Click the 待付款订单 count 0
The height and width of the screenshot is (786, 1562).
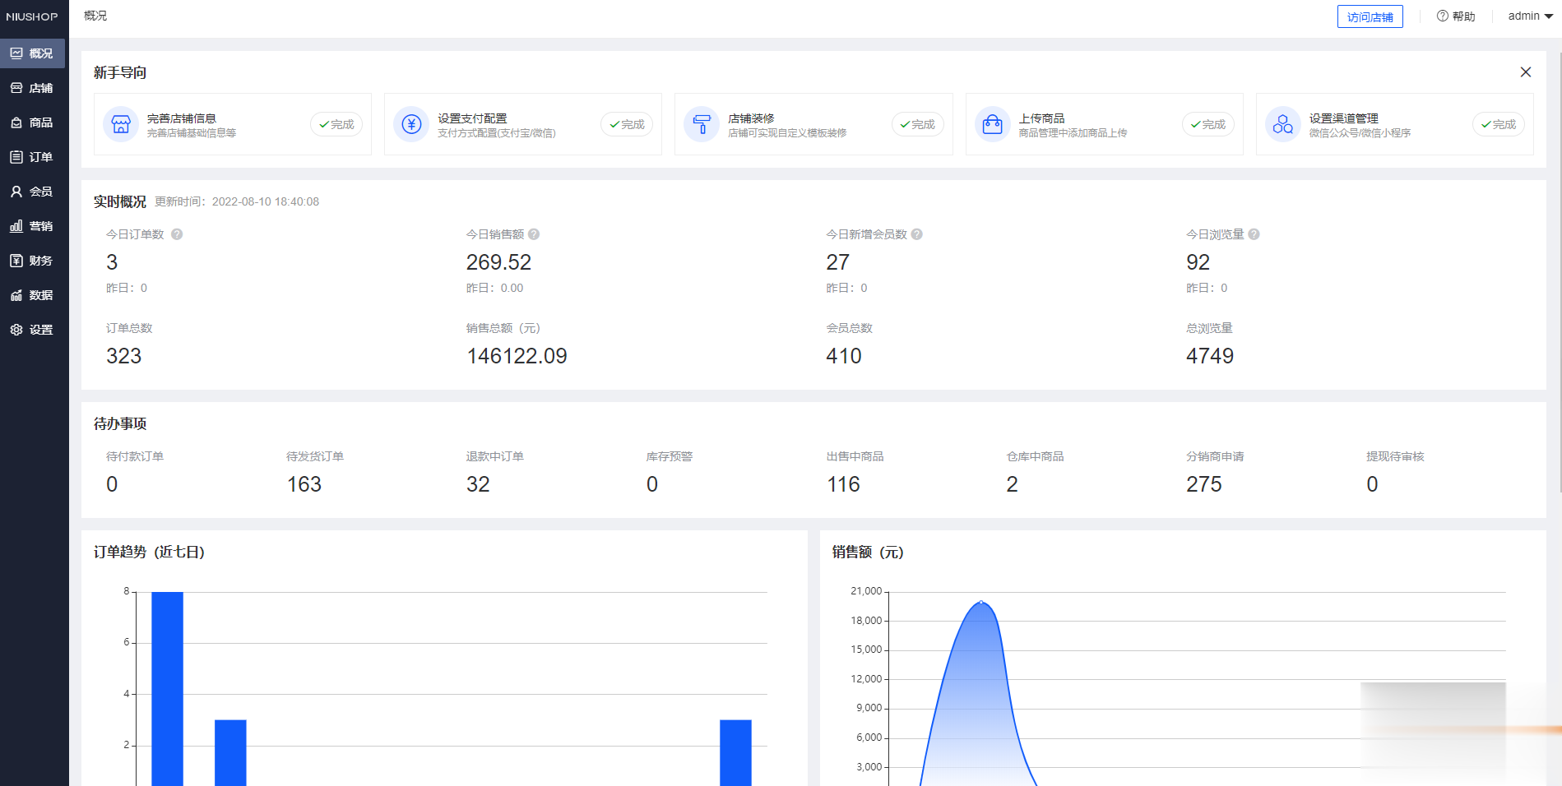click(112, 484)
